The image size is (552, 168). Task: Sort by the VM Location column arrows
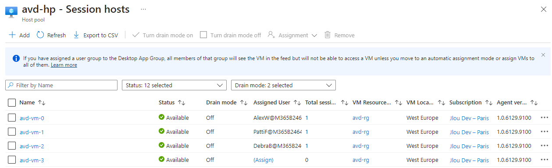pyautogui.click(x=442, y=103)
